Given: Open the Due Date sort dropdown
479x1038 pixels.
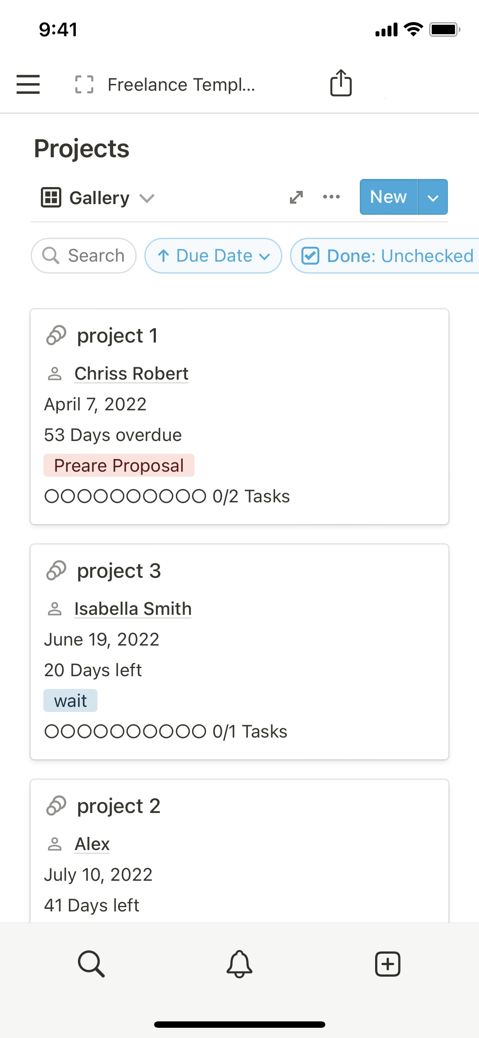Looking at the screenshot, I should [213, 256].
